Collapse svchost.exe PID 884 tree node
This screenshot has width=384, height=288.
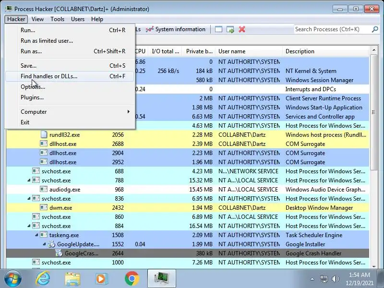[29, 226]
